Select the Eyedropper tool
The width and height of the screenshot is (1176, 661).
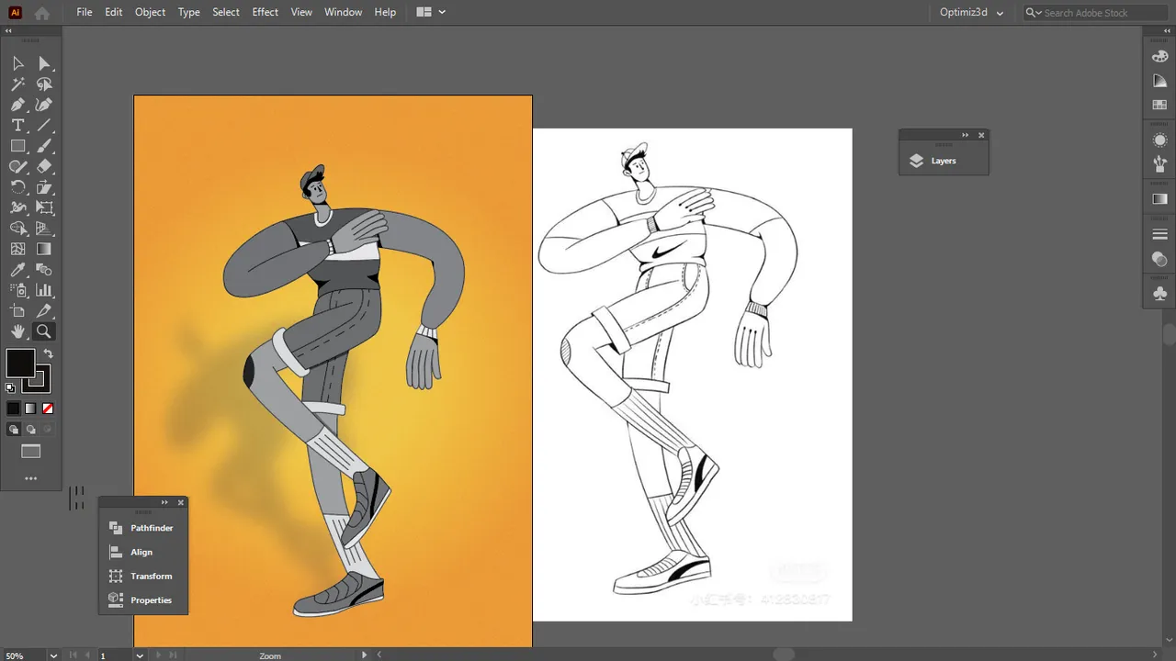click(x=17, y=270)
